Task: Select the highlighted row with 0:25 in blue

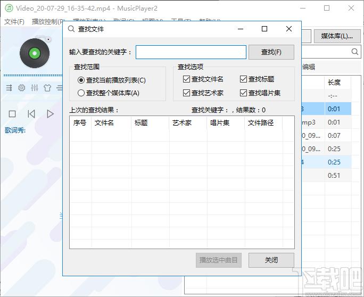Action: point(326,162)
